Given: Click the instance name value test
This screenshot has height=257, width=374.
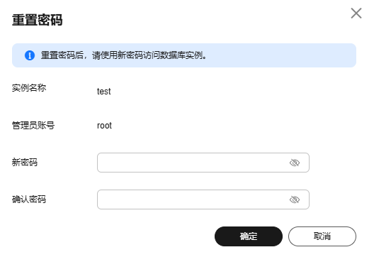Looking at the screenshot, I should tap(103, 92).
